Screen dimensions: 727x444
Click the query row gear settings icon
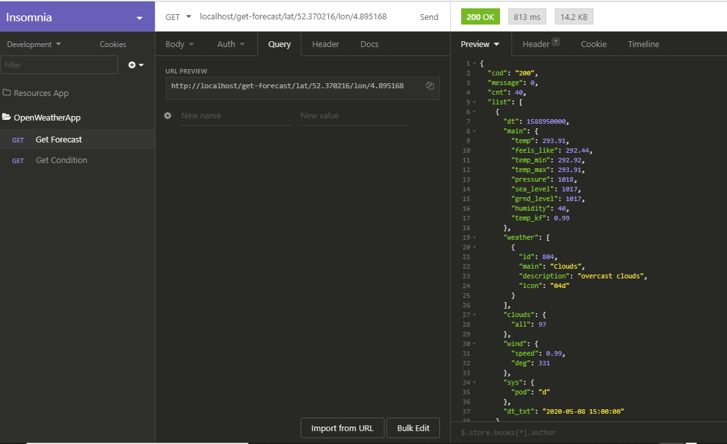click(168, 116)
